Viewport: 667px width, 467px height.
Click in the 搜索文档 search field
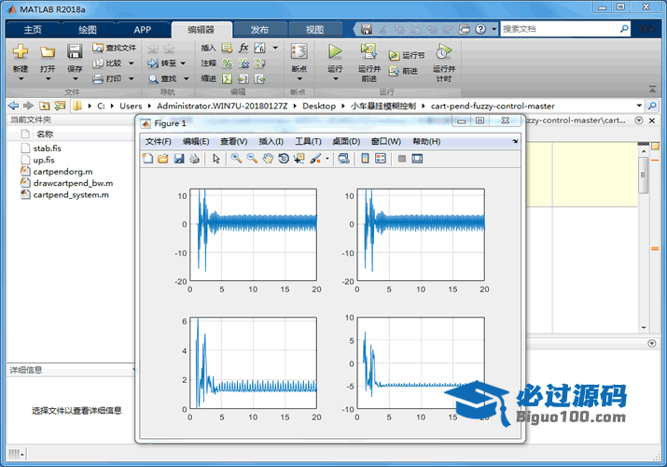point(560,29)
